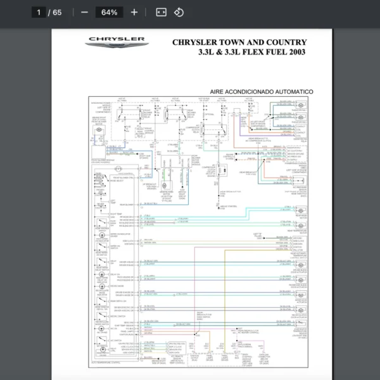Screen dimensions: 380x380
Task: Click the 3.3L FLEX FUEL 2003 subtitle
Action: (x=251, y=52)
